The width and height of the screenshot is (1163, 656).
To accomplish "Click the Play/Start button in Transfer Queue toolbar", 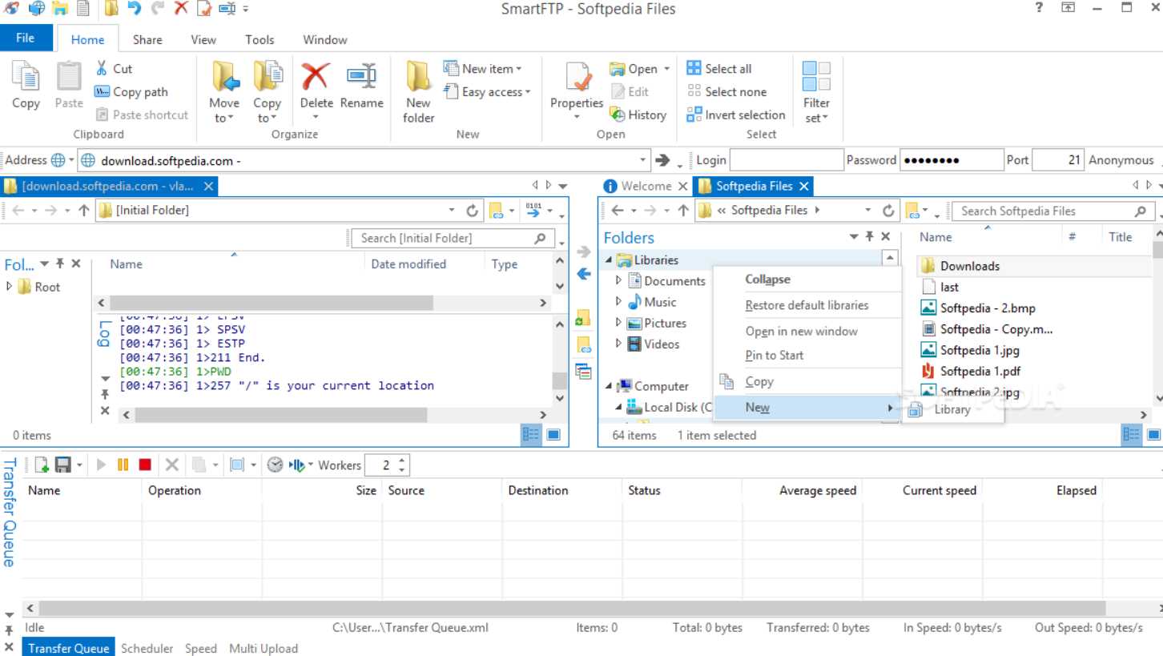I will pyautogui.click(x=102, y=465).
